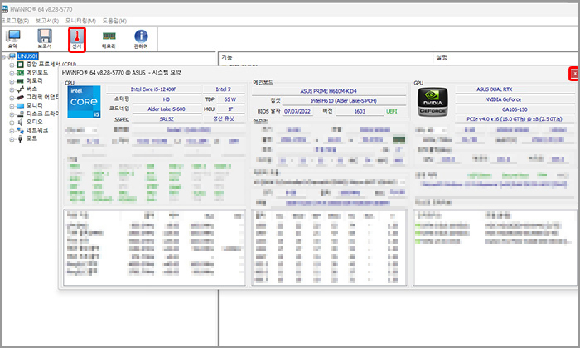Click the Intel Core i5 logo

pos(84,102)
